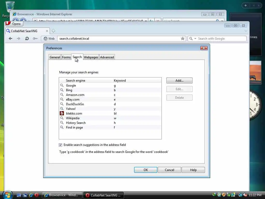Toggle Enable search suggestions checkbox
The height and width of the screenshot is (199, 265).
[60, 145]
